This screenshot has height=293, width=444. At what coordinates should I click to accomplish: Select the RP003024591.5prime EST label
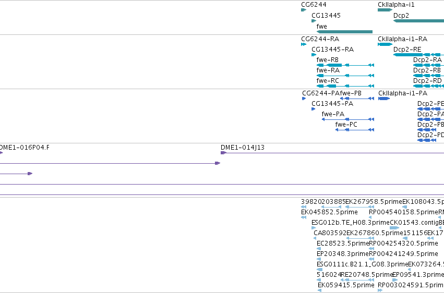[x=411, y=285]
